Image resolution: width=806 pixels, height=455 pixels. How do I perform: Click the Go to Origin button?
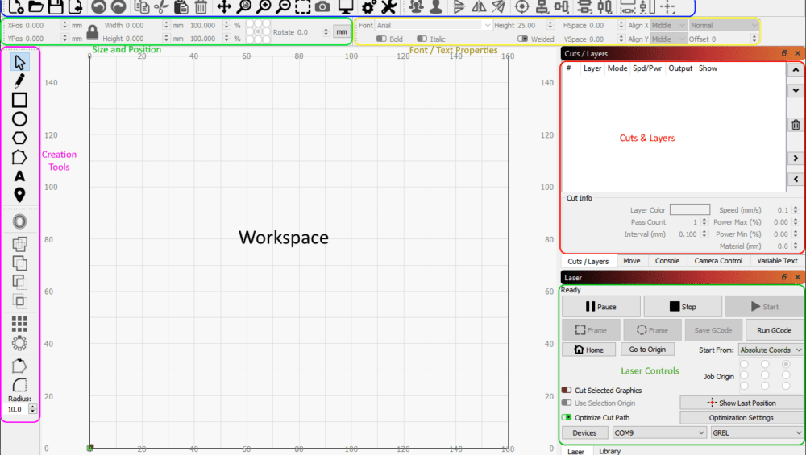click(647, 350)
